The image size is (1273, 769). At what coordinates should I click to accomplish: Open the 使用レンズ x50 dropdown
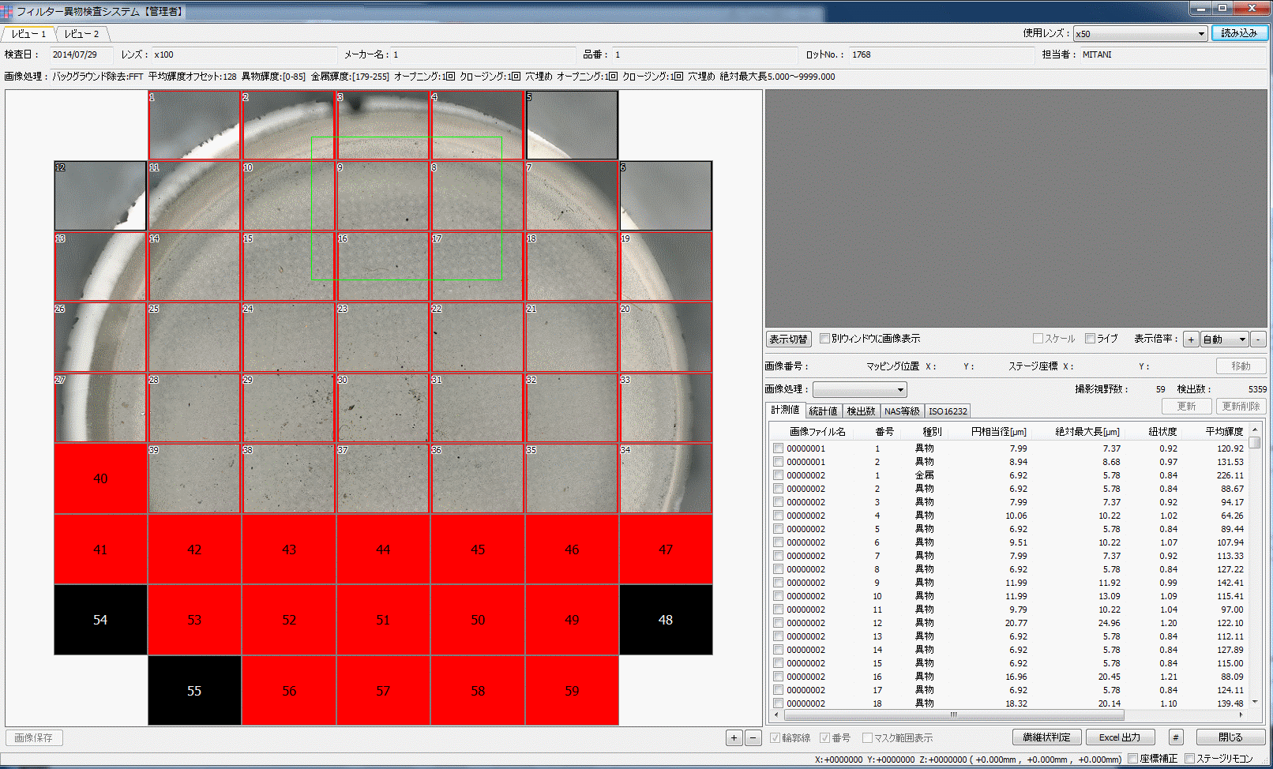(x=1140, y=33)
